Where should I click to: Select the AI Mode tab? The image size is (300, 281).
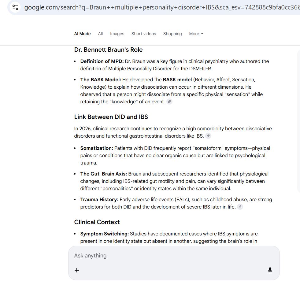(82, 34)
